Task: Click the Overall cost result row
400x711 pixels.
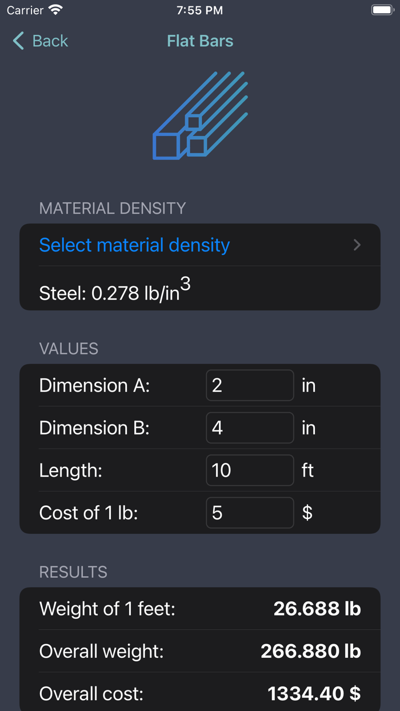Action: click(200, 693)
